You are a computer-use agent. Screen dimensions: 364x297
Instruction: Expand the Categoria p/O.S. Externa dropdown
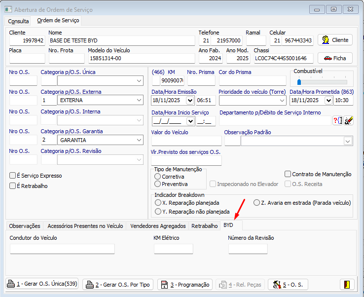[x=139, y=101]
